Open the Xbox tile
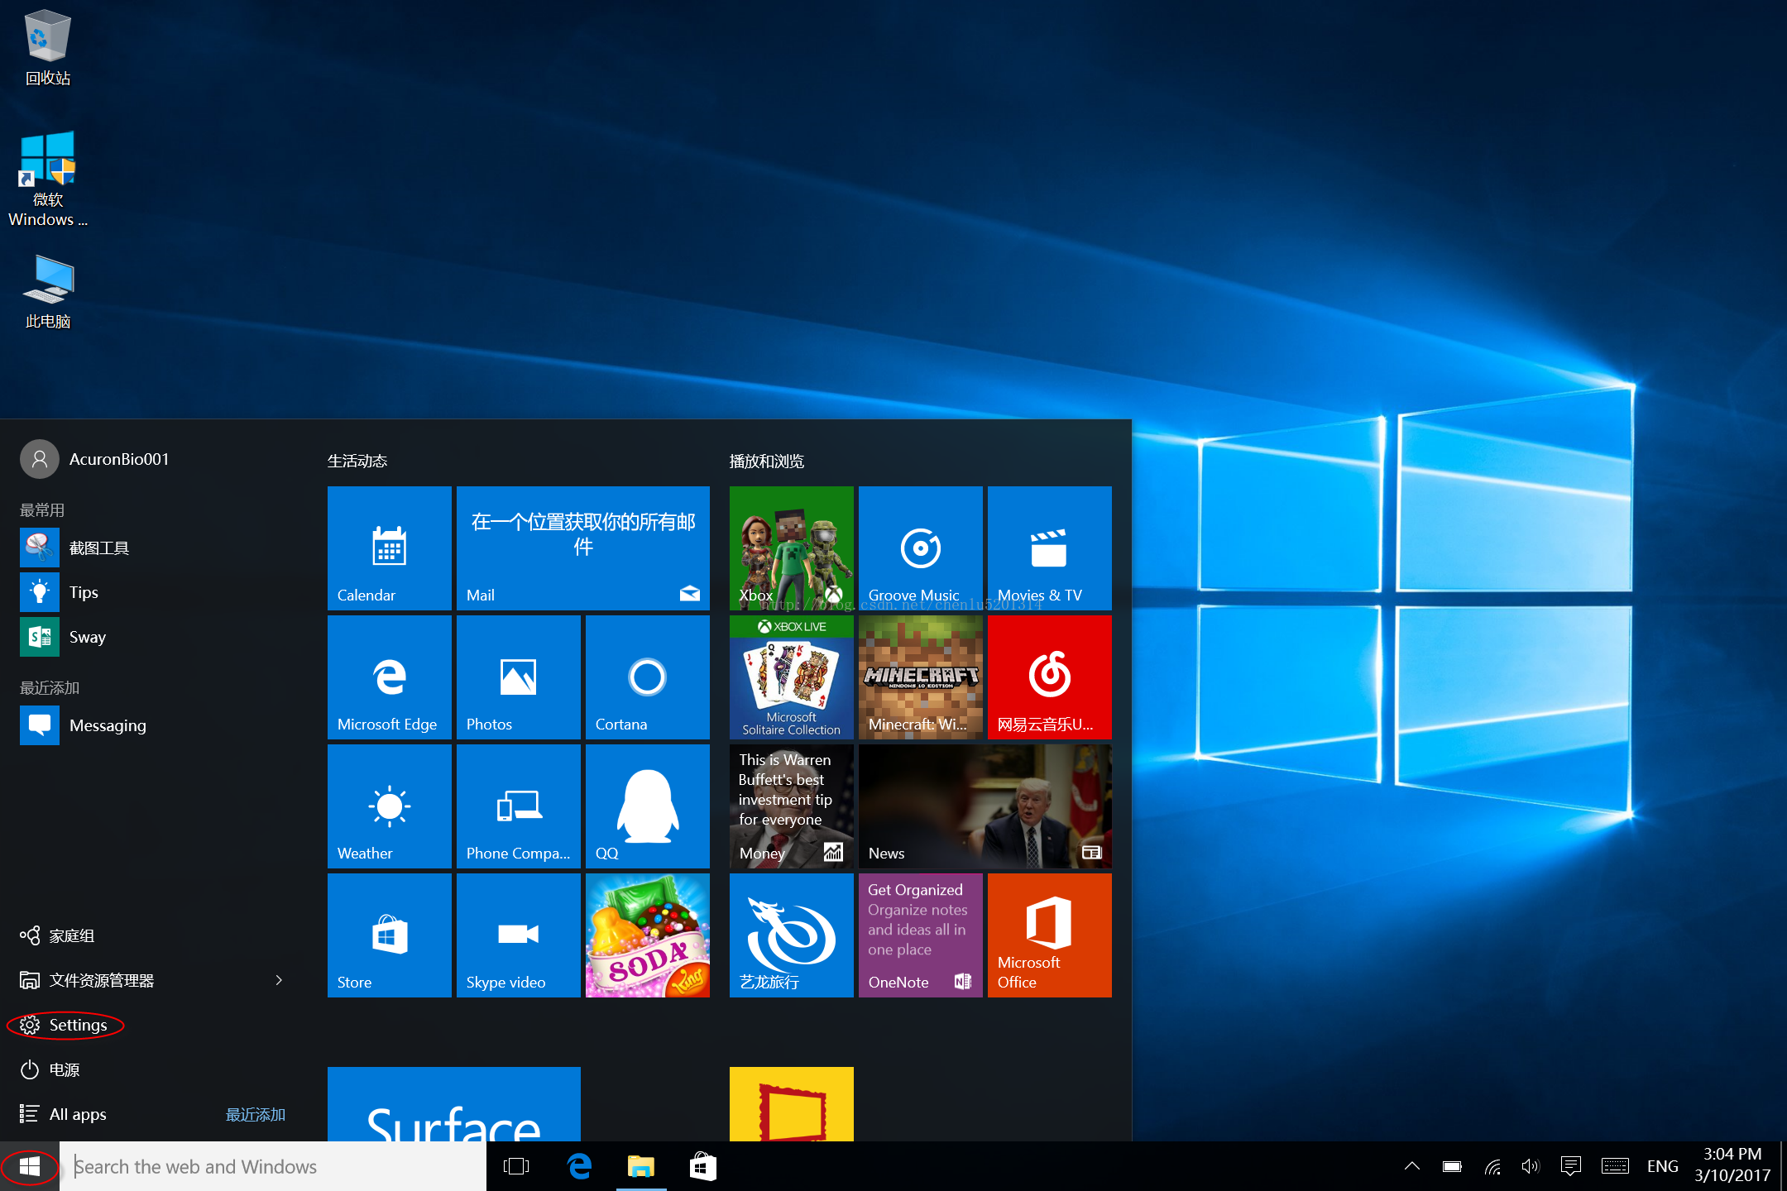This screenshot has height=1191, width=1787. (x=792, y=548)
